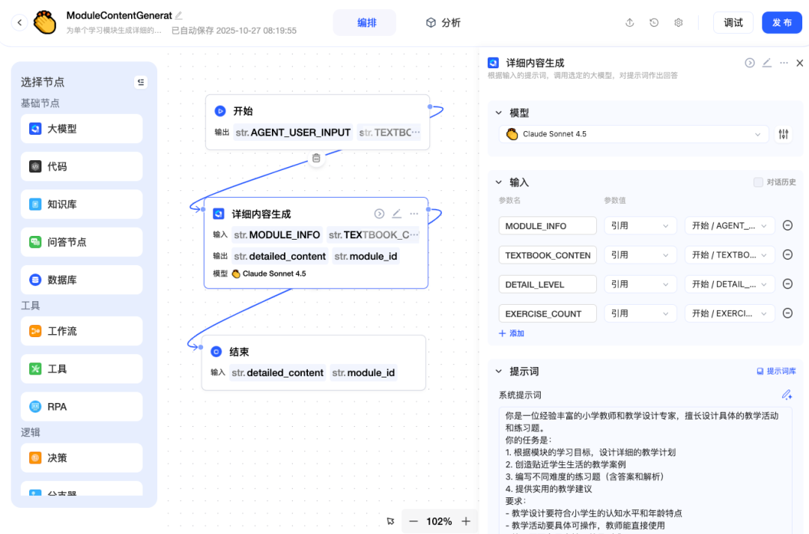Screen dimensions: 809x534
Task: Open 引用 type dropdown for TEXTBOOK_CONTEN
Action: (x=640, y=255)
